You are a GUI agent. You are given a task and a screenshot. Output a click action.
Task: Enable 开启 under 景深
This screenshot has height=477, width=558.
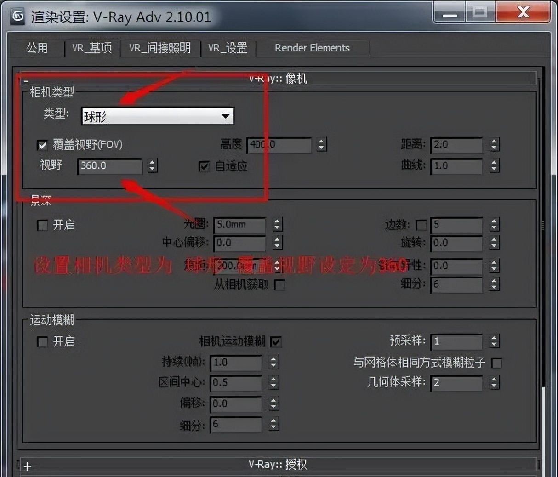(42, 225)
